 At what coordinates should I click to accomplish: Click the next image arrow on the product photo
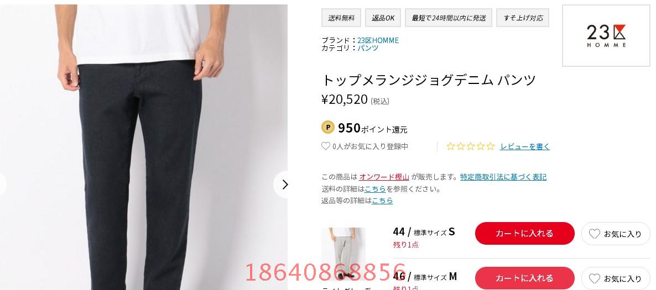point(284,184)
